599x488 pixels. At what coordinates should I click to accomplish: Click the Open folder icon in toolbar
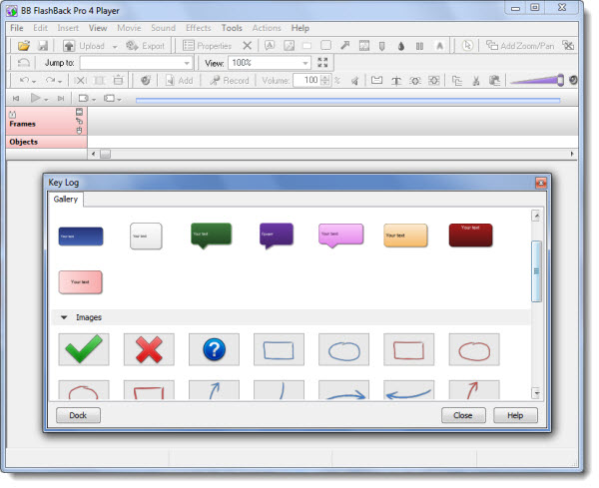(23, 46)
